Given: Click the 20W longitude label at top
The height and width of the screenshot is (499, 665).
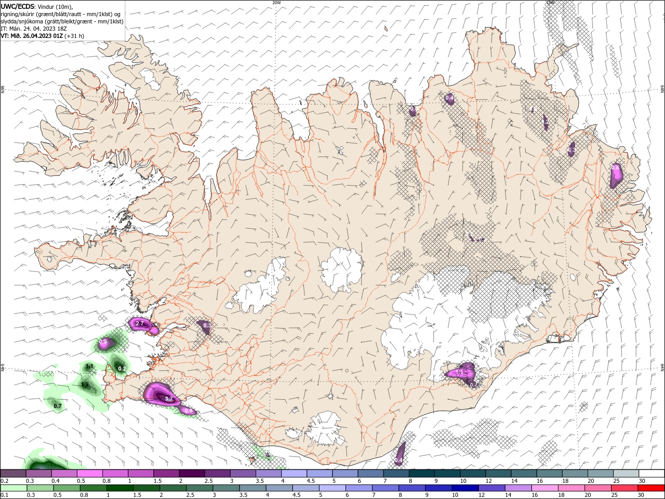Looking at the screenshot, I should [276, 3].
